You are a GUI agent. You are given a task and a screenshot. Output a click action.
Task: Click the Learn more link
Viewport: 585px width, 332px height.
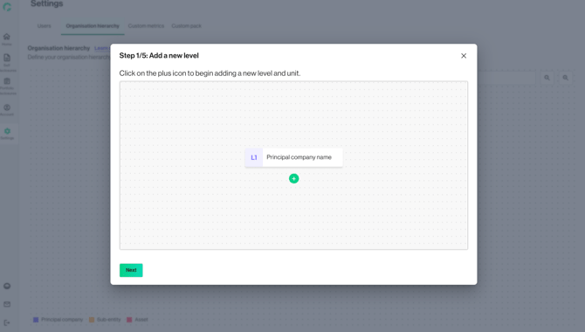(102, 48)
